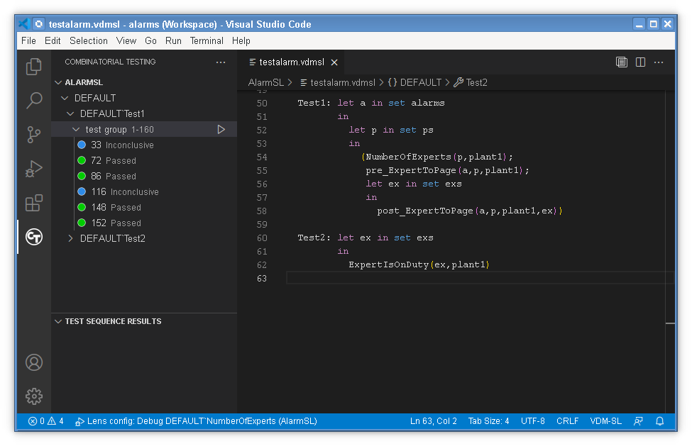Collapse the ALARMSL section
Screen dimensions: 692x446
coord(58,82)
